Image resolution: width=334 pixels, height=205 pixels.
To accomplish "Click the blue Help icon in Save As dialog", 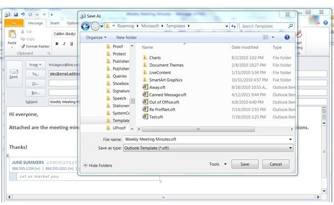I will coord(287,37).
